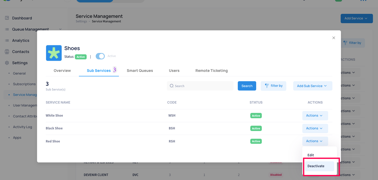Image resolution: width=378 pixels, height=180 pixels.
Task: Click the SERVICE NAME column header
Action: click(x=58, y=103)
